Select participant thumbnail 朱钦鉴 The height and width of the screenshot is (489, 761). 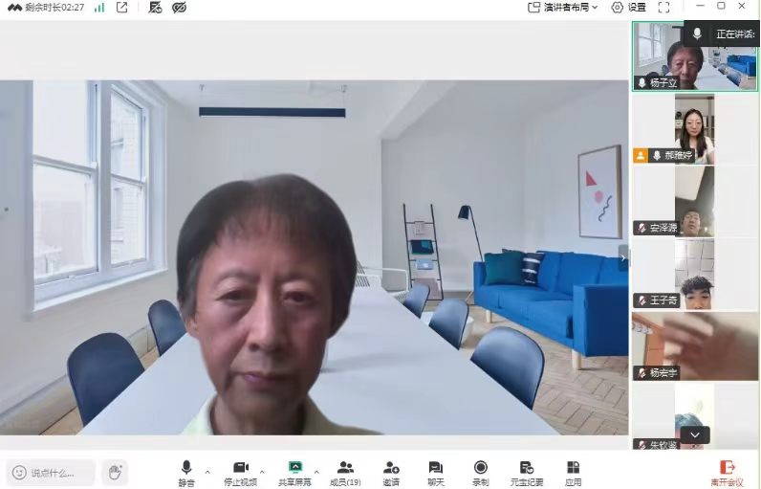pyautogui.click(x=694, y=416)
